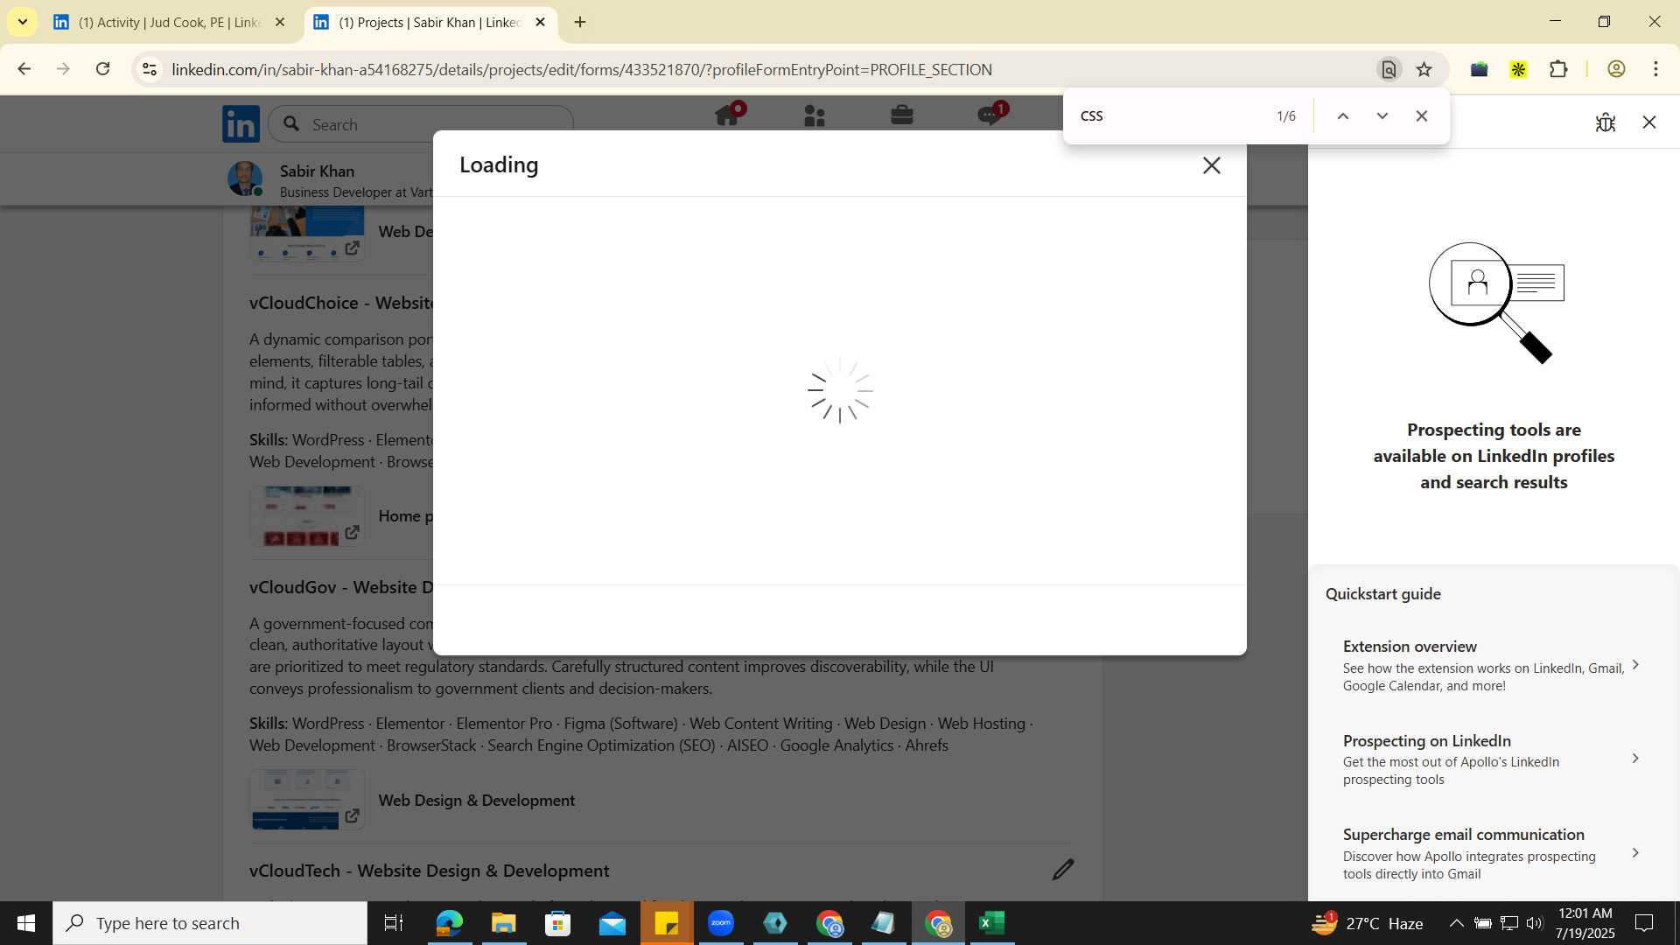Open the find-in-page toolbar icon

point(1389,69)
